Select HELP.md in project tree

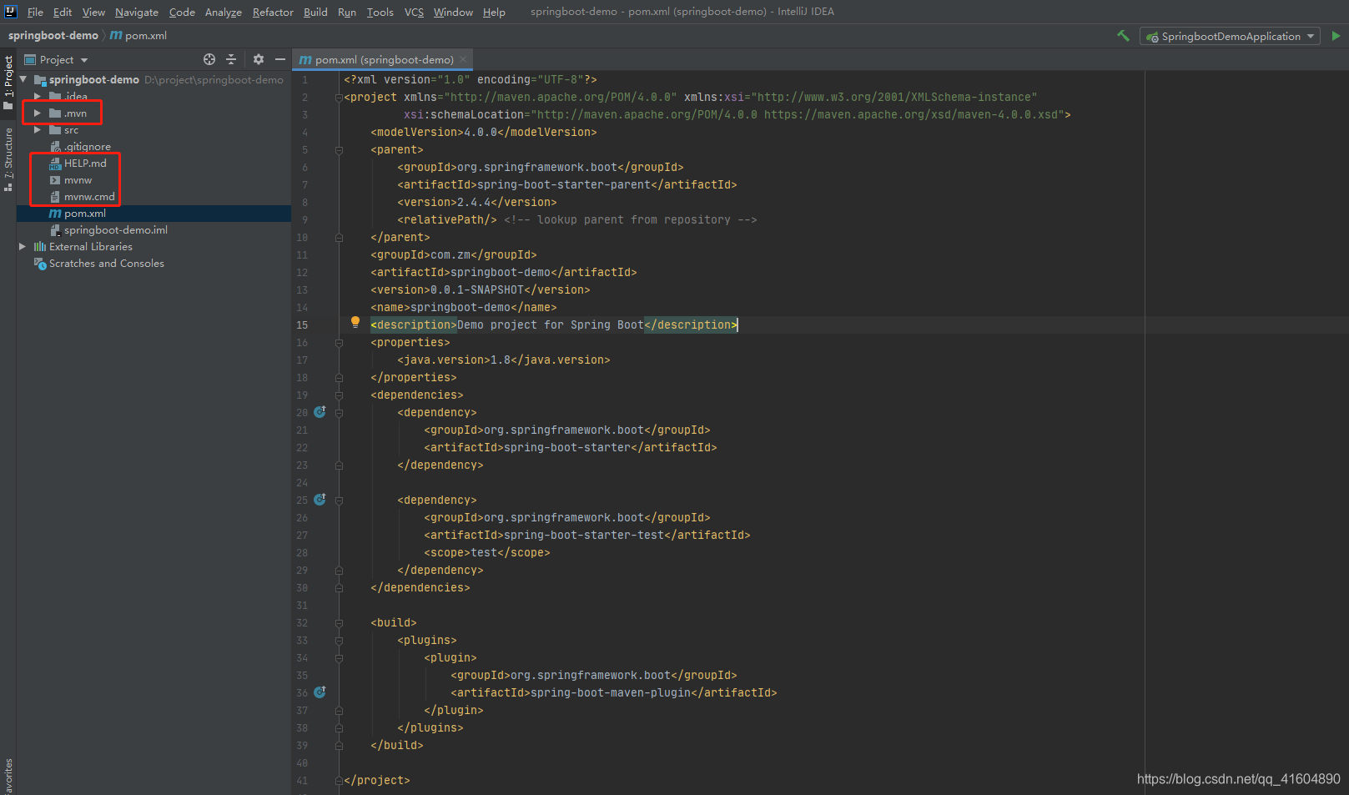click(85, 163)
